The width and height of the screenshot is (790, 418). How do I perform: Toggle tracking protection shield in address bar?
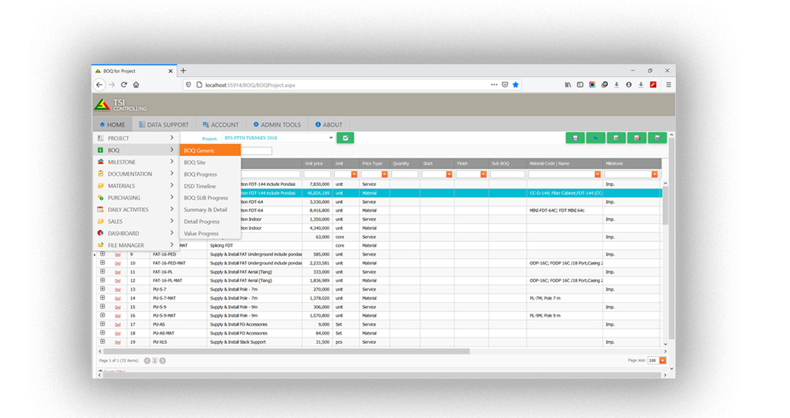(189, 85)
